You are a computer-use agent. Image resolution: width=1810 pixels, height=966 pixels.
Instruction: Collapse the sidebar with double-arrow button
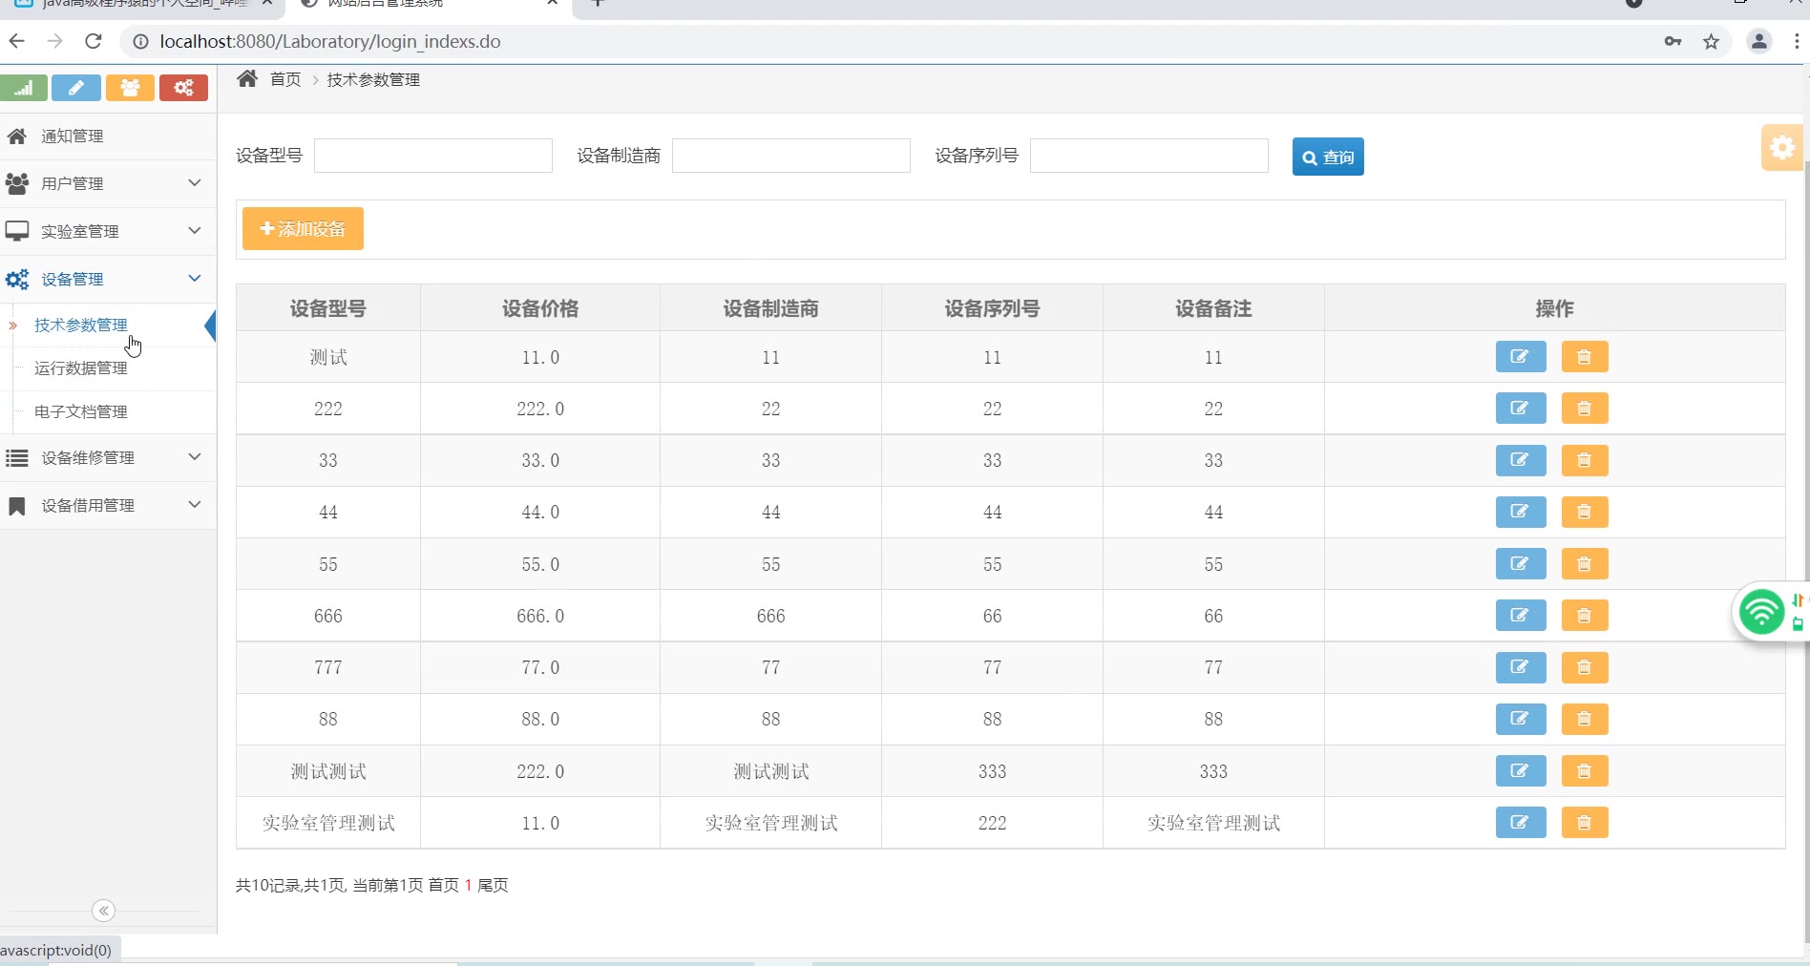tap(104, 911)
